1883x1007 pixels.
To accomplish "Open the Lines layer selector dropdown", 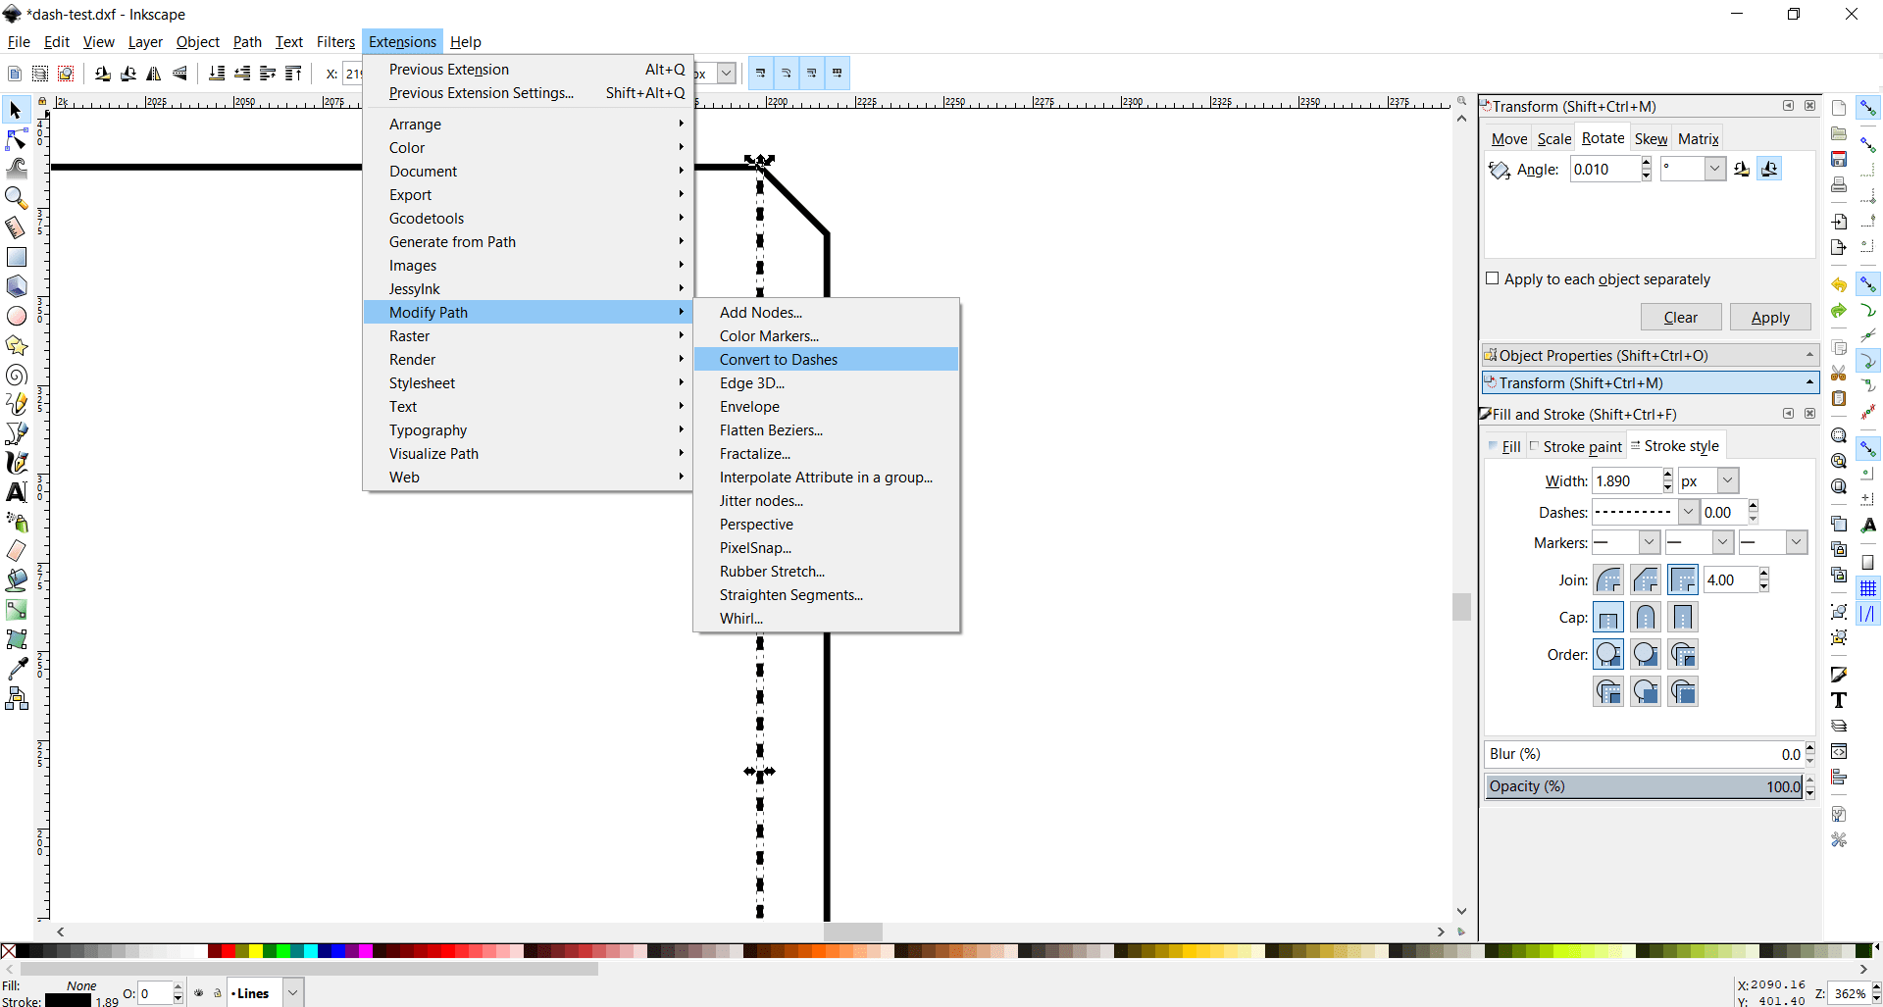I will [292, 992].
